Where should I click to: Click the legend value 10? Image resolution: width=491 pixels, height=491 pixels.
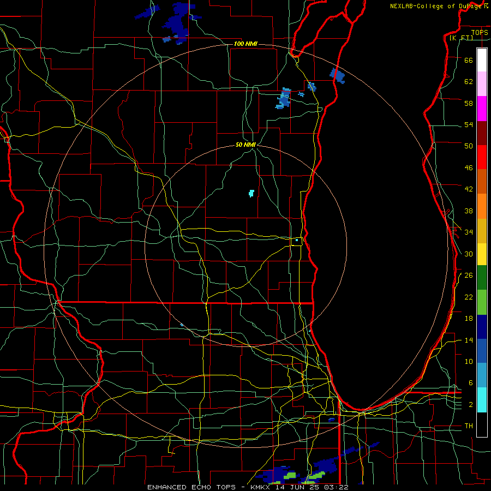[469, 362]
